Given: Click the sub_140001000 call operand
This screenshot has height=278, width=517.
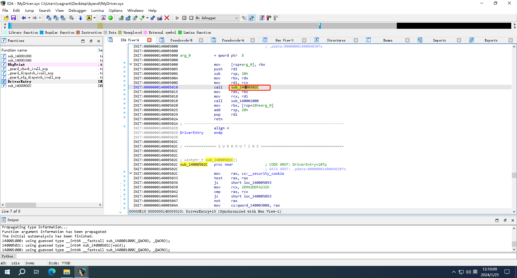Looking at the screenshot, I should [x=245, y=101].
